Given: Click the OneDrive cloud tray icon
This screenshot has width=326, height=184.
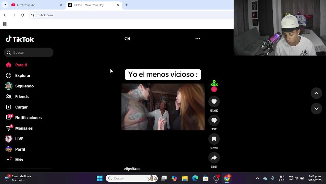Looking at the screenshot, I should point(265,178).
